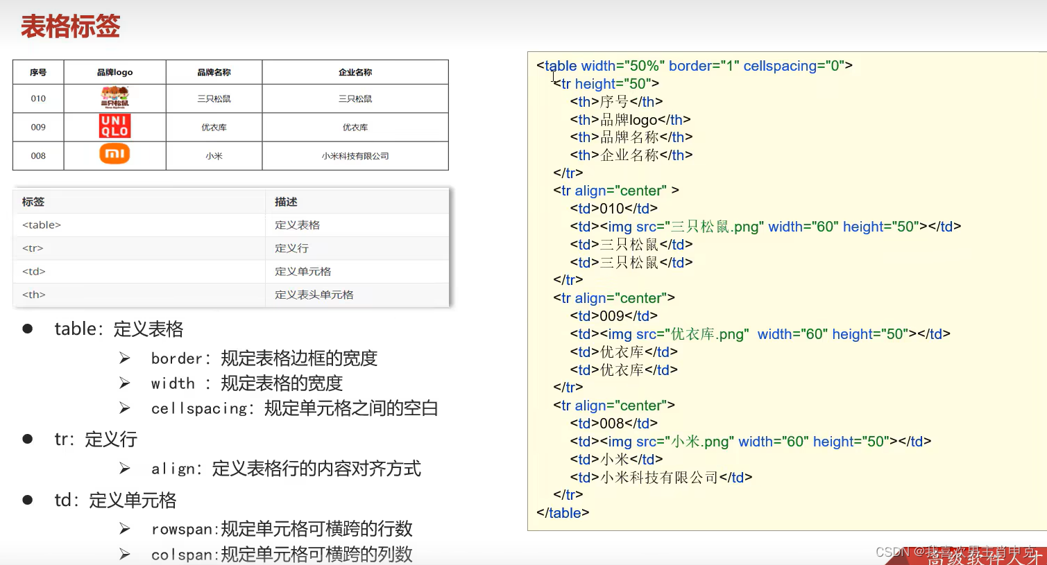The width and height of the screenshot is (1047, 565).
Task: Click the slide heading 表格标签
Action: [70, 26]
